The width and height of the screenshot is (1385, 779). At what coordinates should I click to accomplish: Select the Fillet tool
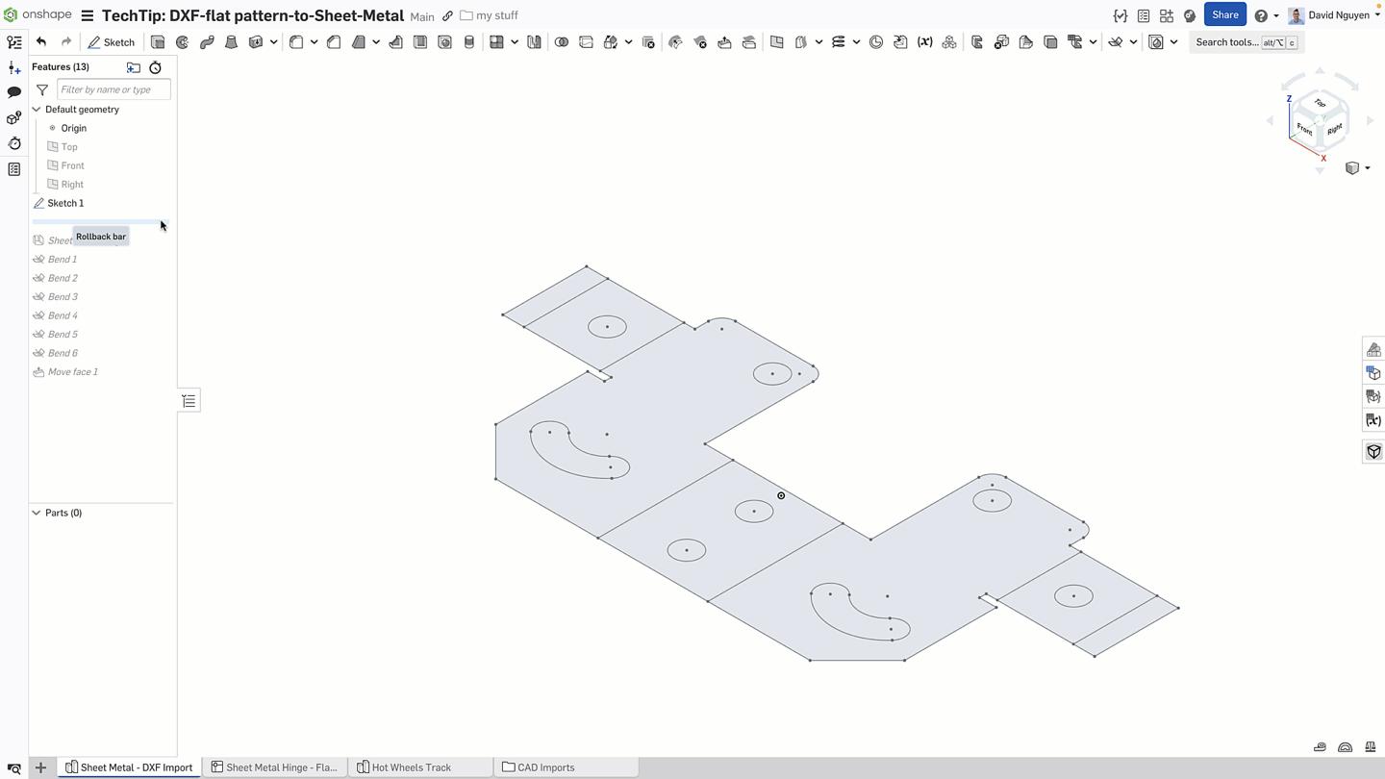pos(296,42)
